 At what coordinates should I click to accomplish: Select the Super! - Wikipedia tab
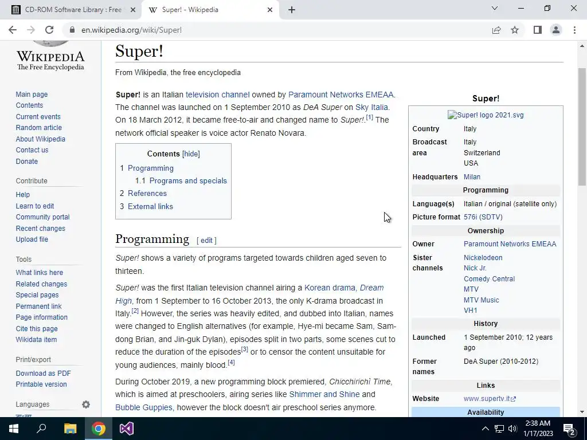coord(210,10)
